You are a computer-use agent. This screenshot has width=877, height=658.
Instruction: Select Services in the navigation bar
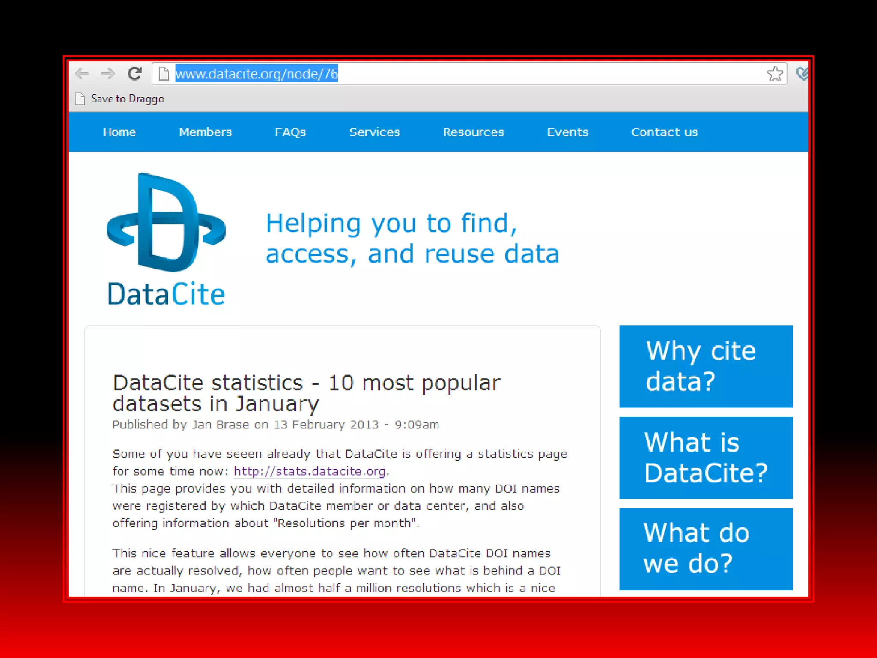tap(375, 132)
